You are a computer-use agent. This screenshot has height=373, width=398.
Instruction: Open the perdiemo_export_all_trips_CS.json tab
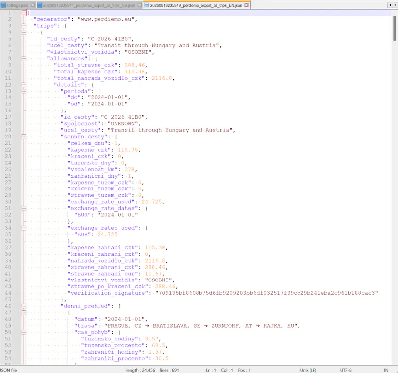point(89,5)
